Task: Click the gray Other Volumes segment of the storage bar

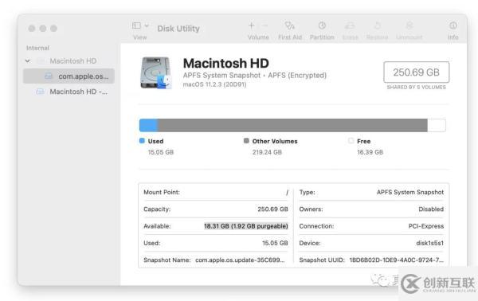Action: (292, 125)
